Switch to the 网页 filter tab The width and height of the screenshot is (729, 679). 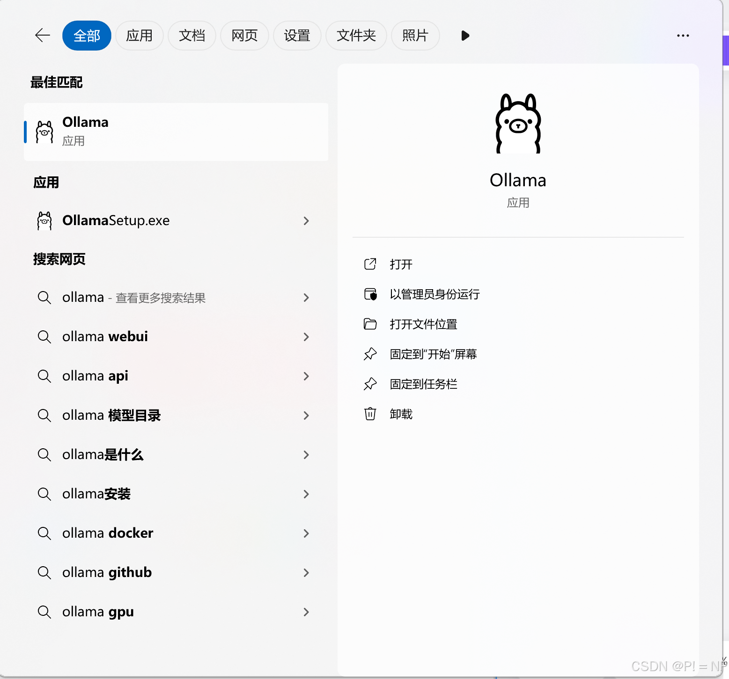tap(244, 36)
